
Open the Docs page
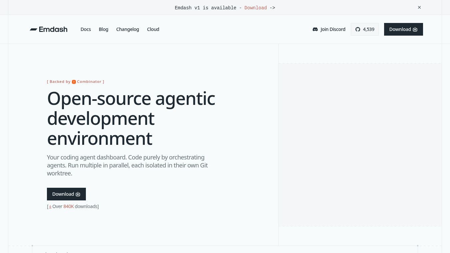[x=86, y=29]
